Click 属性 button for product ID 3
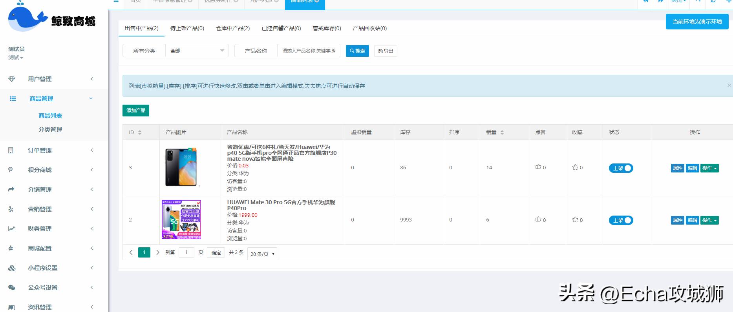The image size is (733, 312). tap(678, 168)
